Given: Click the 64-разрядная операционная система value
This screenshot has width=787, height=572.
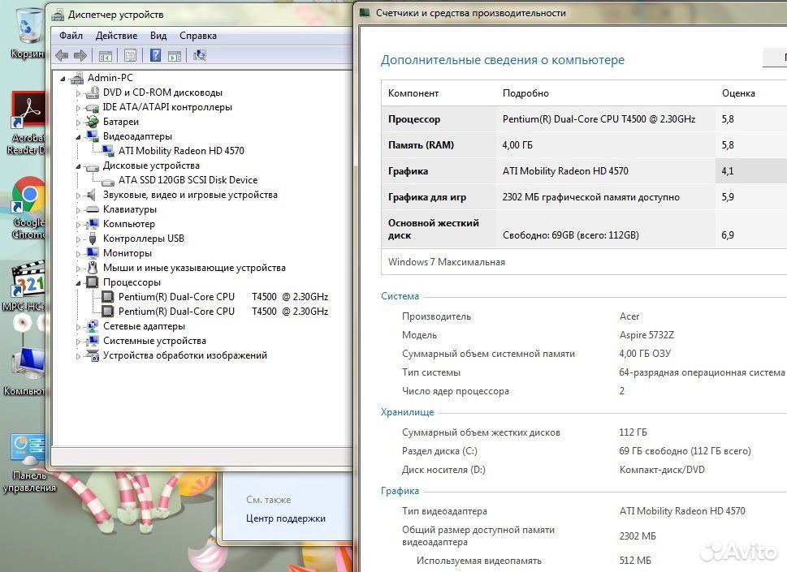Looking at the screenshot, I should click(x=702, y=372).
